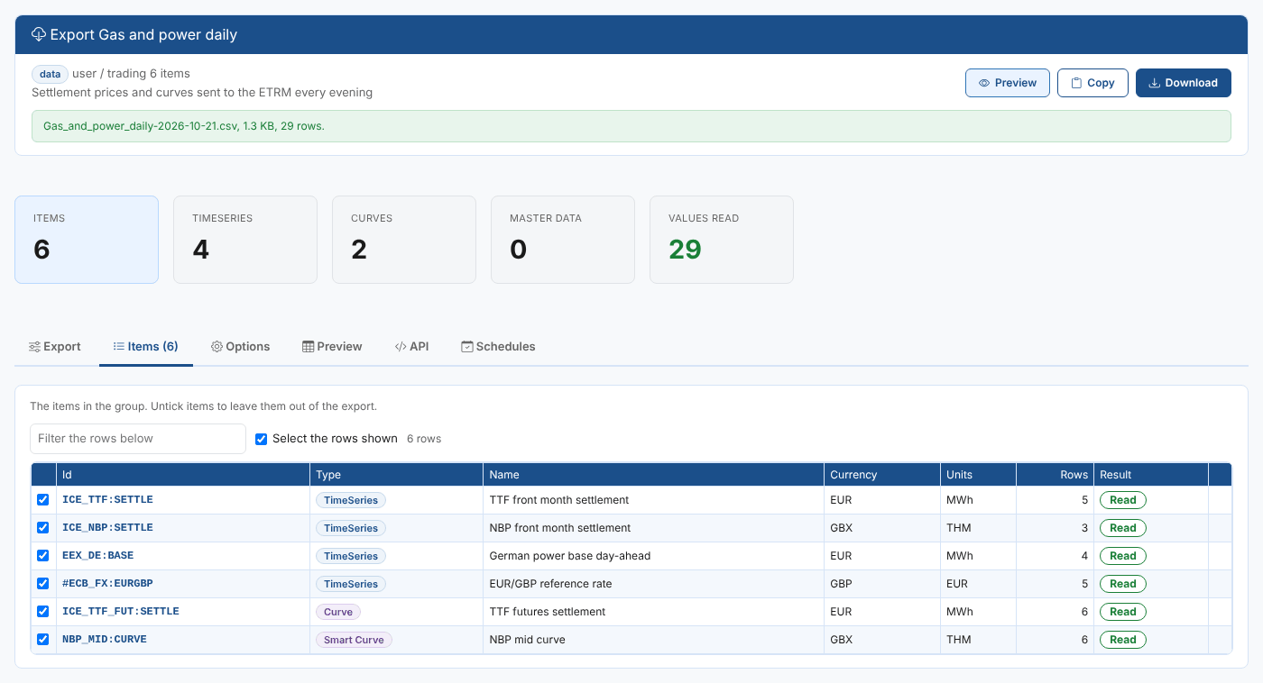The width and height of the screenshot is (1263, 683).
Task: Click the Result column header
Action: click(1150, 475)
